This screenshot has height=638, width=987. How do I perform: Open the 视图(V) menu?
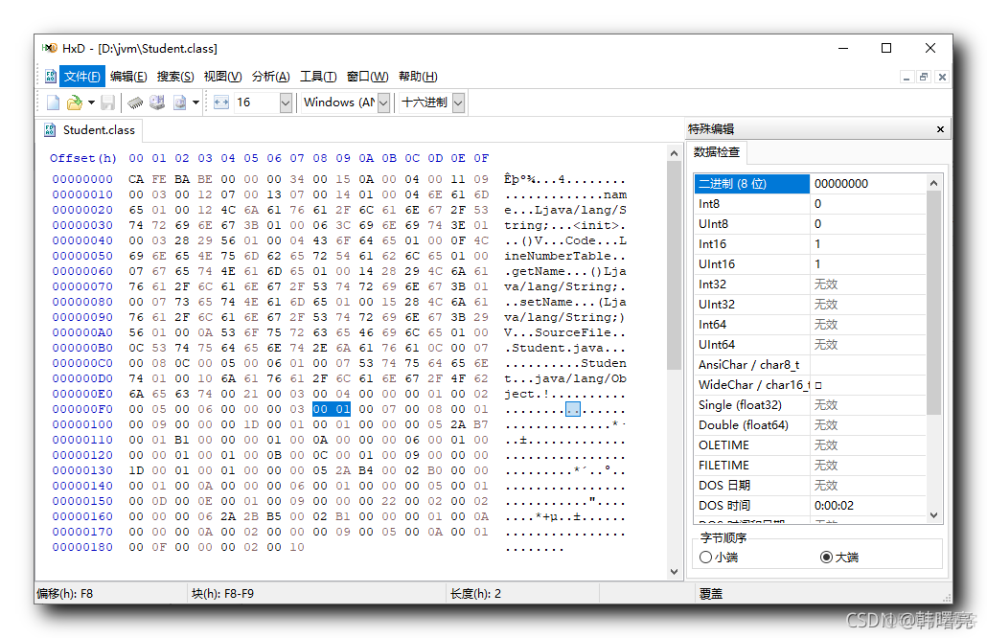coord(223,77)
